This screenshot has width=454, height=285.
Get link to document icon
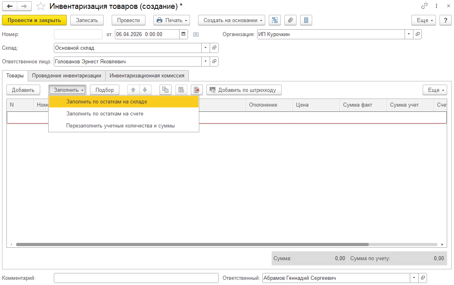pyautogui.click(x=424, y=6)
